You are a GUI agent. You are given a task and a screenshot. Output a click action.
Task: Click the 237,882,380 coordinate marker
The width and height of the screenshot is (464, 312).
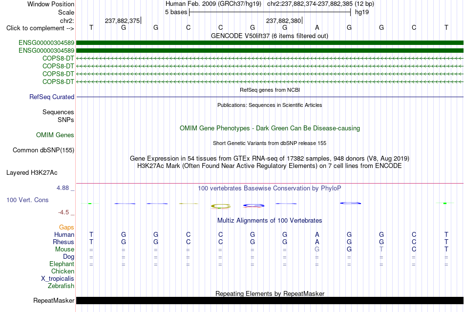tap(283, 21)
